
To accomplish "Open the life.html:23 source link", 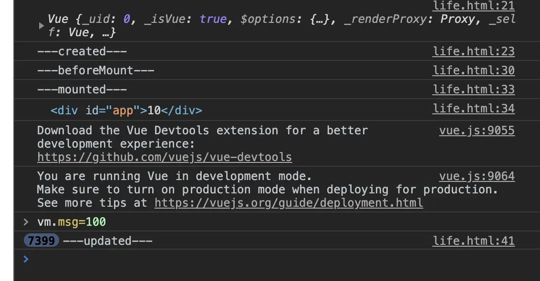I will [473, 51].
